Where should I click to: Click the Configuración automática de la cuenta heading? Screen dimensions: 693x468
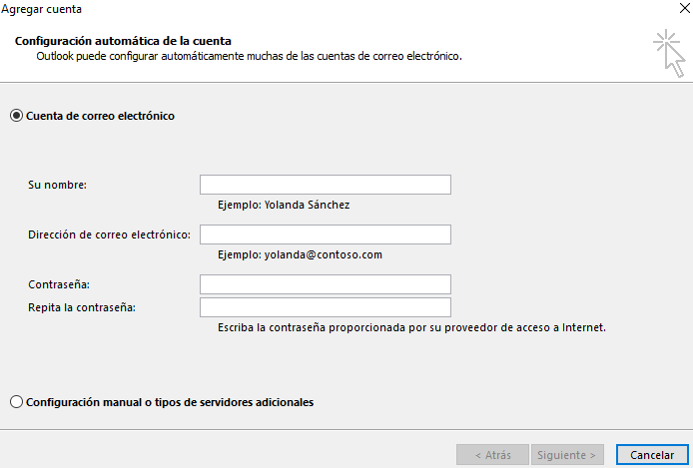coord(123,41)
